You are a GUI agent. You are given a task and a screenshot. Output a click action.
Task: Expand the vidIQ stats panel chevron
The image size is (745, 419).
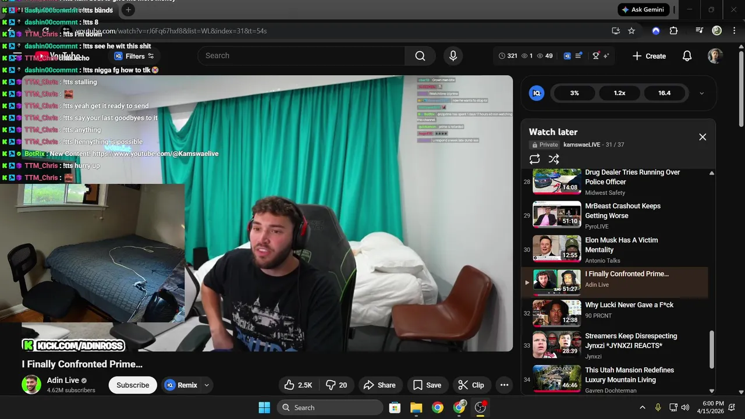[701, 93]
